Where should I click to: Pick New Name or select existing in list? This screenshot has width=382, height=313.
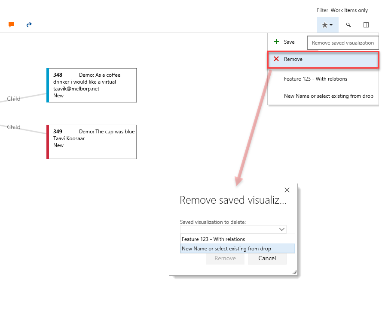pyautogui.click(x=238, y=249)
